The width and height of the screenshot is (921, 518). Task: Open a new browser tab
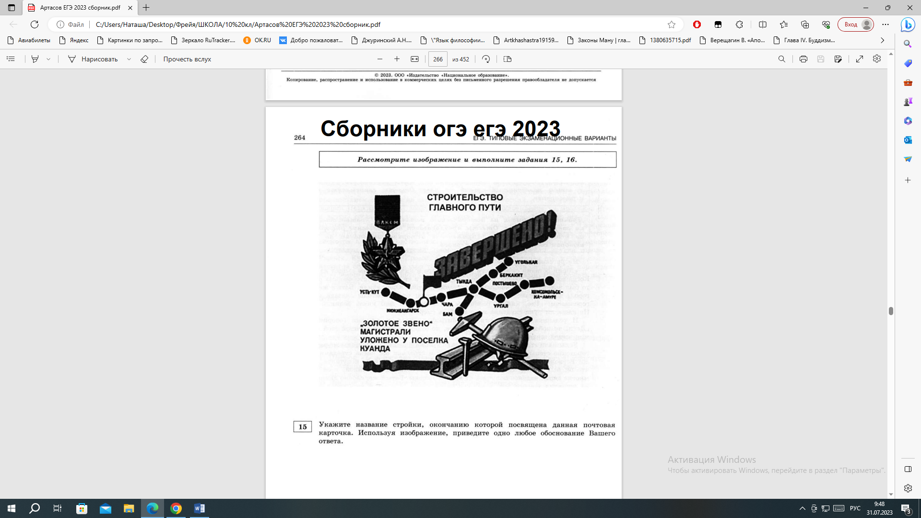pyautogui.click(x=146, y=8)
